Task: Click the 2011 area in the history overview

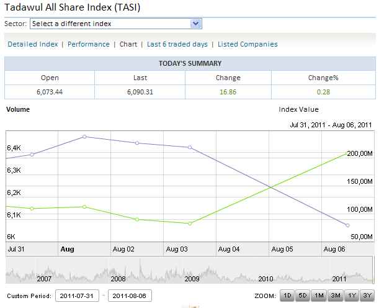Action: (339, 279)
